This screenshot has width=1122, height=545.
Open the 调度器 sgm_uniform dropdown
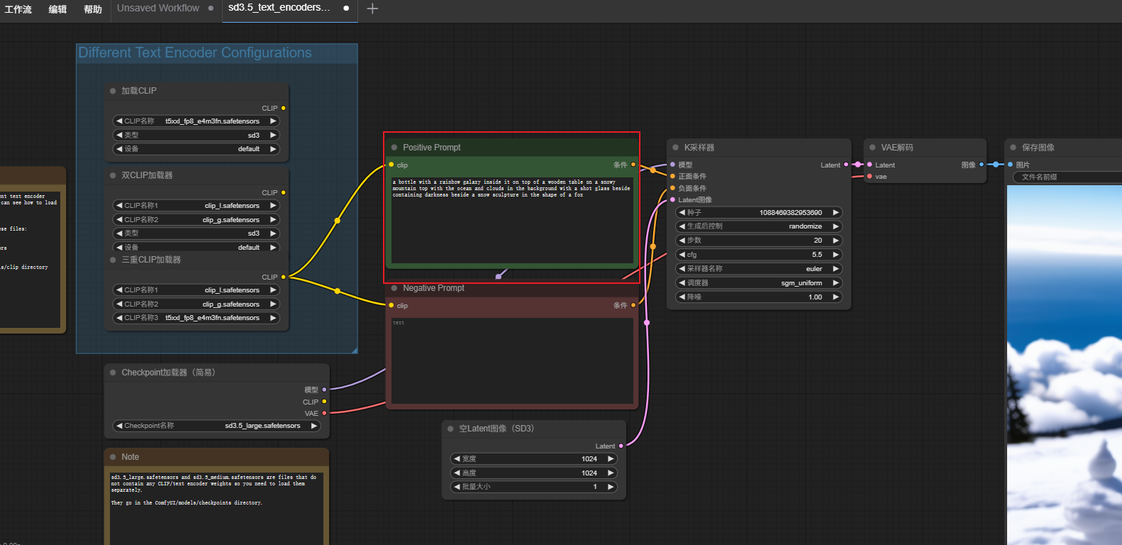tap(758, 283)
